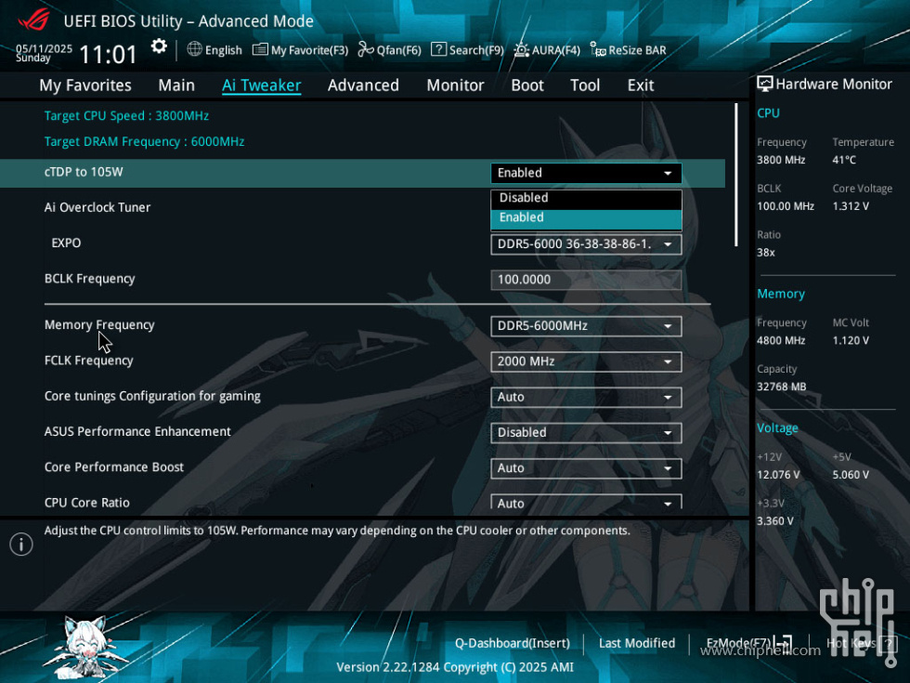Toggle ReSize BAR setting
Screen dimensions: 910x683
point(637,50)
